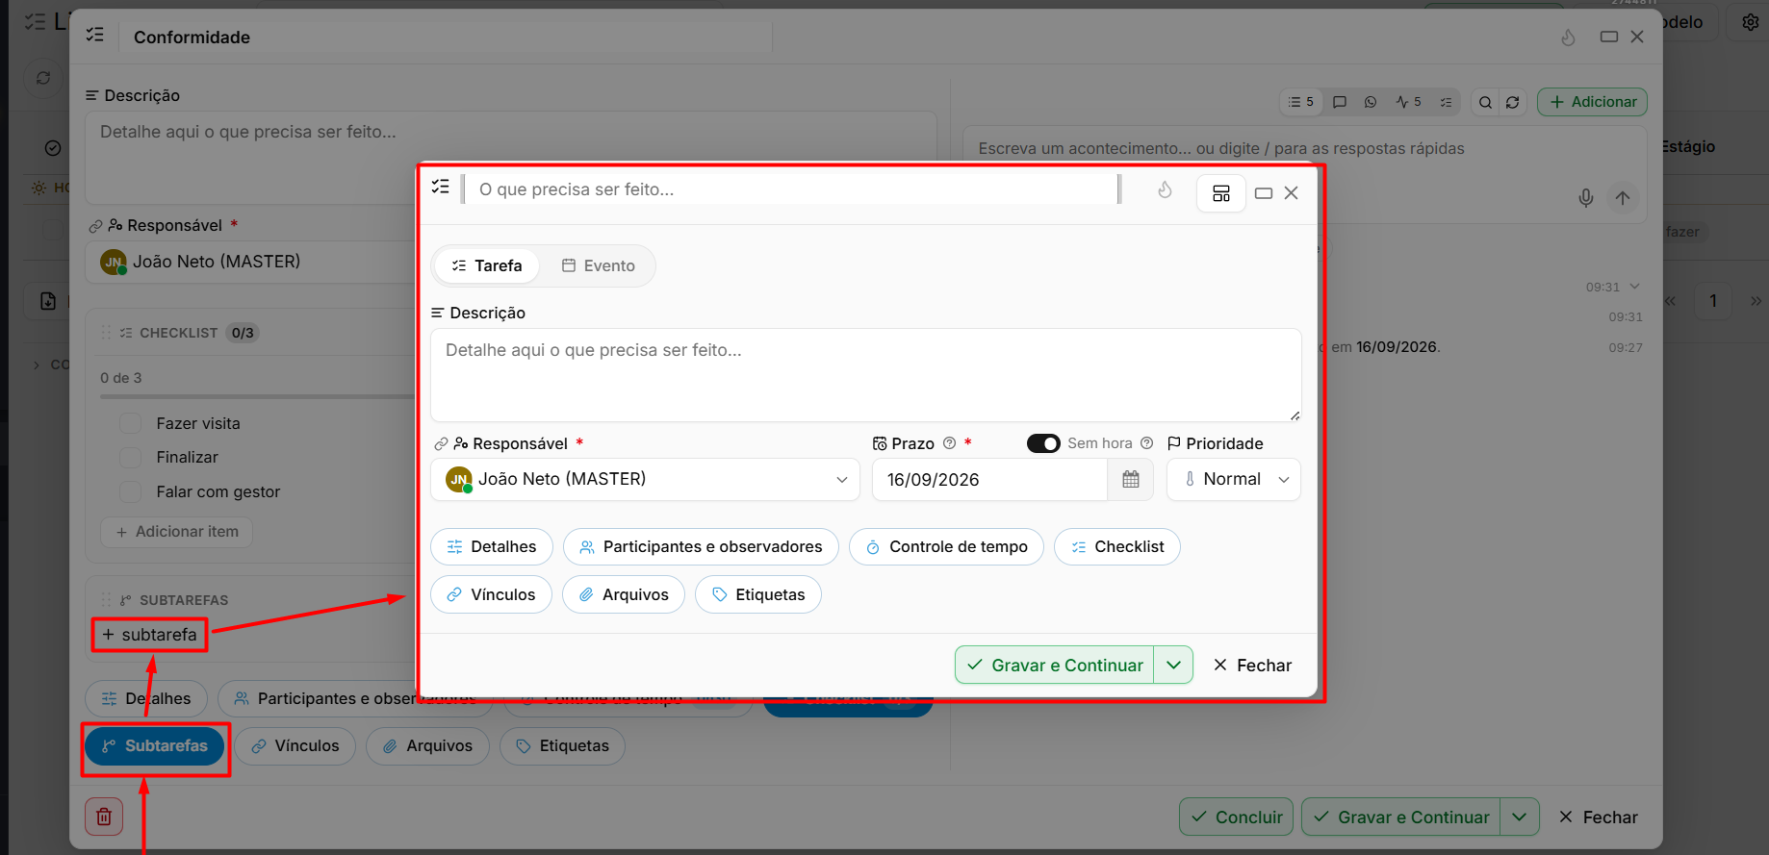Open Controle de tempo in the subtask popup
The width and height of the screenshot is (1769, 855).
(x=946, y=546)
